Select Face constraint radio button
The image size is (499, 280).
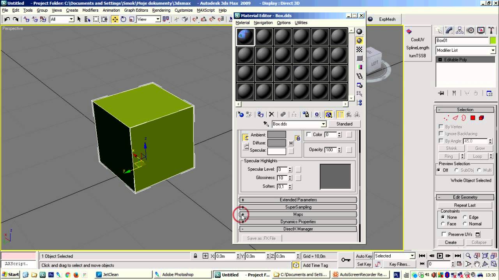coord(443,224)
